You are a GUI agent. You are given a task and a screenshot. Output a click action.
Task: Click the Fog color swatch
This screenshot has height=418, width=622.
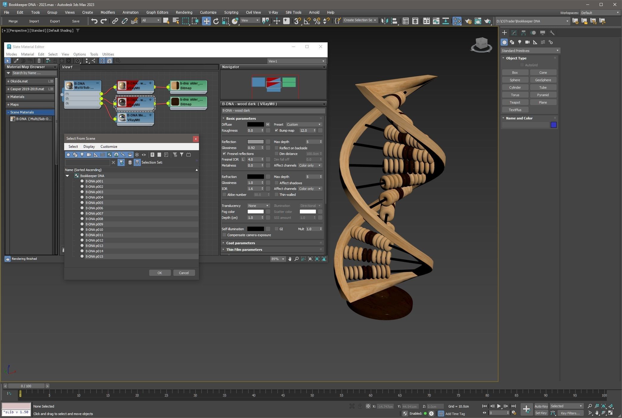255,212
